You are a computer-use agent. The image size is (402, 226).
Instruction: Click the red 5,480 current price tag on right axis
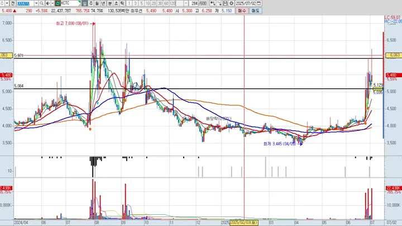click(394, 75)
